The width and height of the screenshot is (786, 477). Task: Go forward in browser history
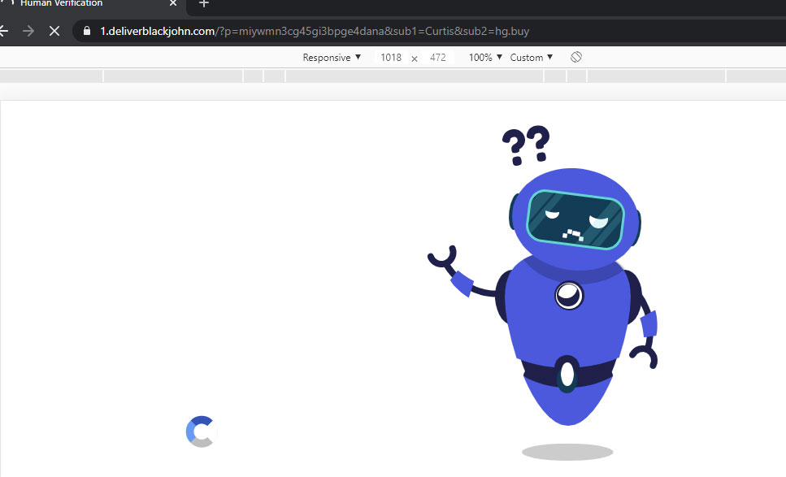[28, 31]
